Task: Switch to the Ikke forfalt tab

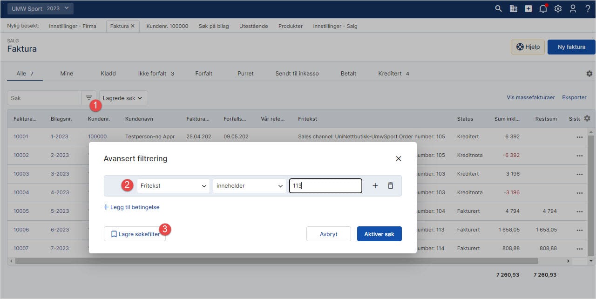Action: tap(156, 74)
